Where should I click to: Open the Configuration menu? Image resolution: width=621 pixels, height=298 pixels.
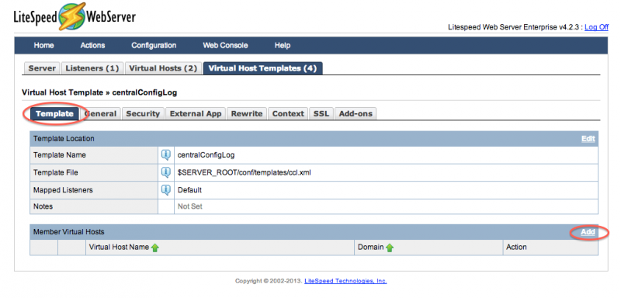(x=154, y=46)
